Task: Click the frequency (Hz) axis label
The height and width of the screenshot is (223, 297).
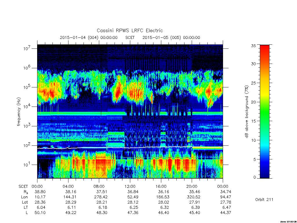Action: point(19,112)
